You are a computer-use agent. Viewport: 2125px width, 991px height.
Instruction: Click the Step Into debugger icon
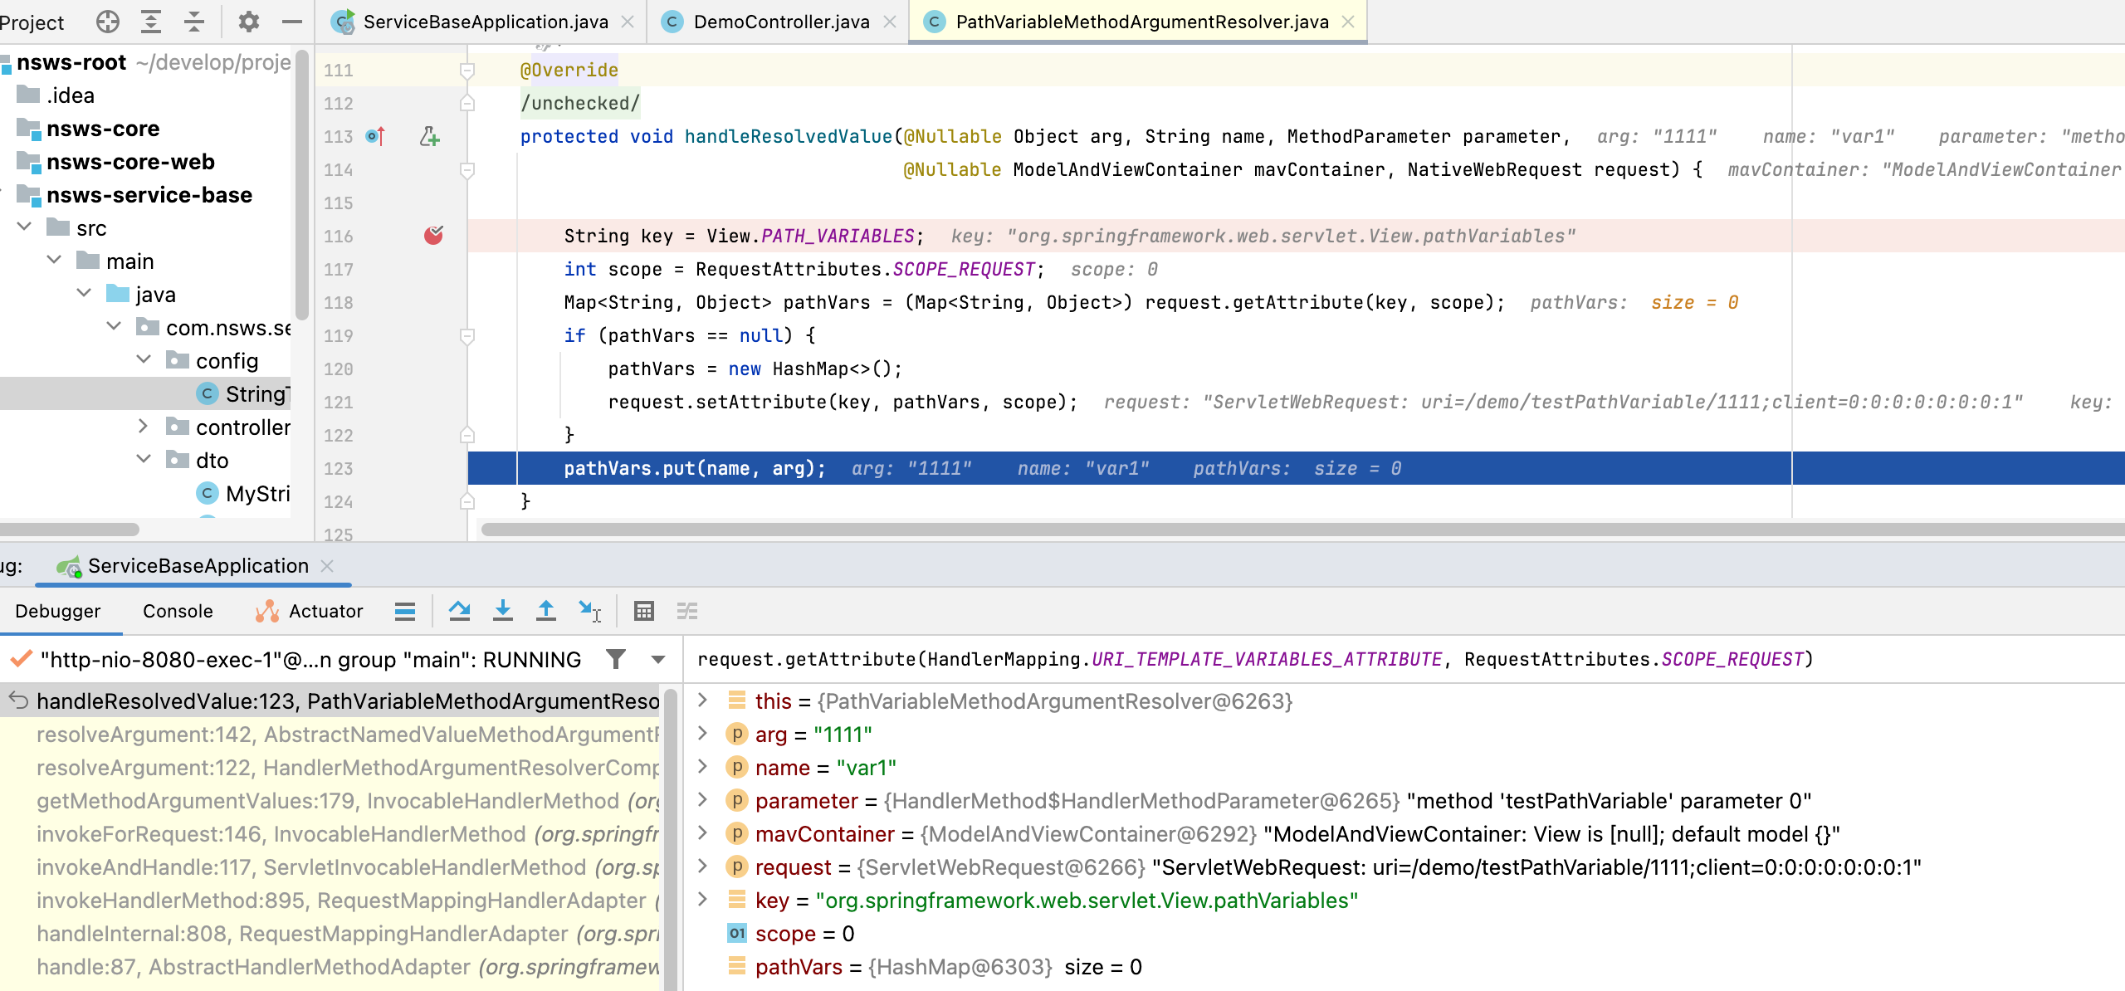click(x=502, y=612)
